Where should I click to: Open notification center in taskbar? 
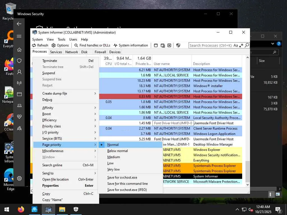pos(278,210)
